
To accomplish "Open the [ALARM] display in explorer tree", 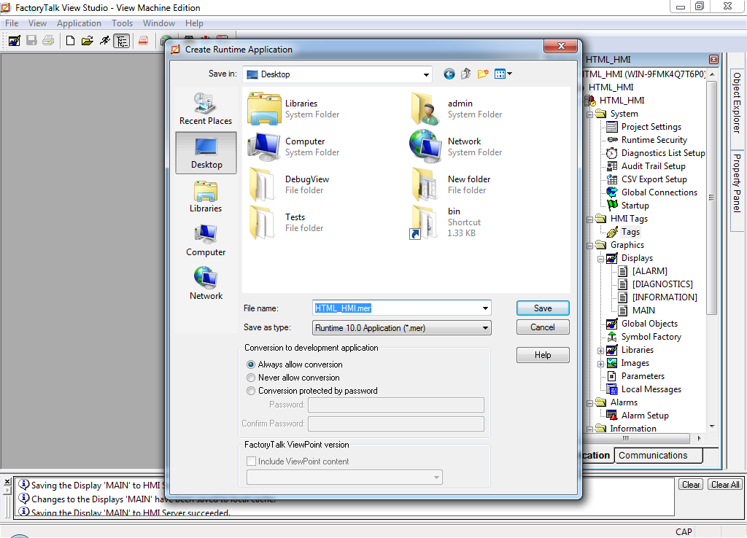I will click(649, 271).
